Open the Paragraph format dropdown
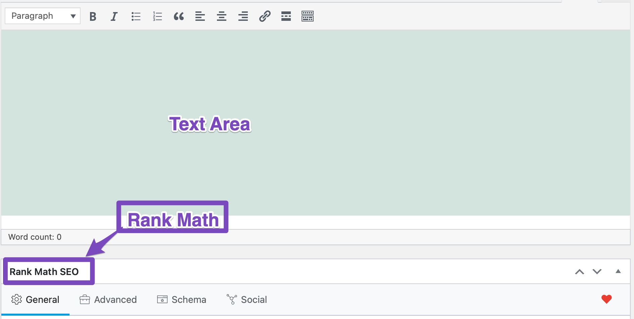634x319 pixels. pyautogui.click(x=43, y=16)
